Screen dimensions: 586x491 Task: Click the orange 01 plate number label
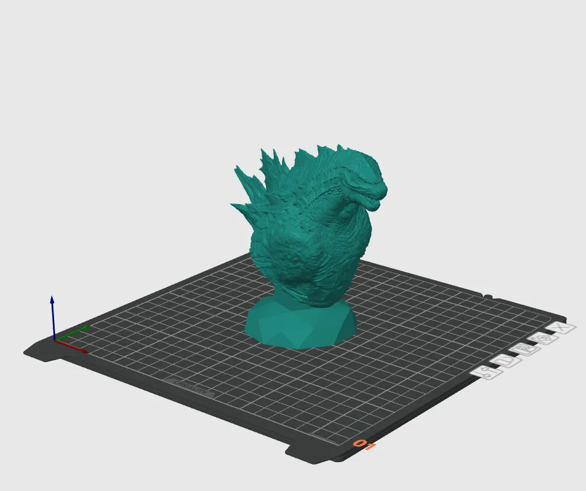pyautogui.click(x=364, y=445)
